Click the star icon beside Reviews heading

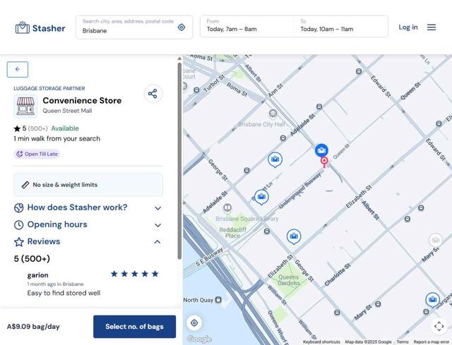19,242
